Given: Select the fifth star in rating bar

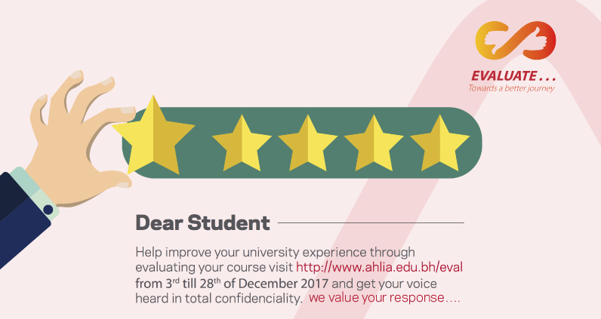Looking at the screenshot, I should (440, 145).
